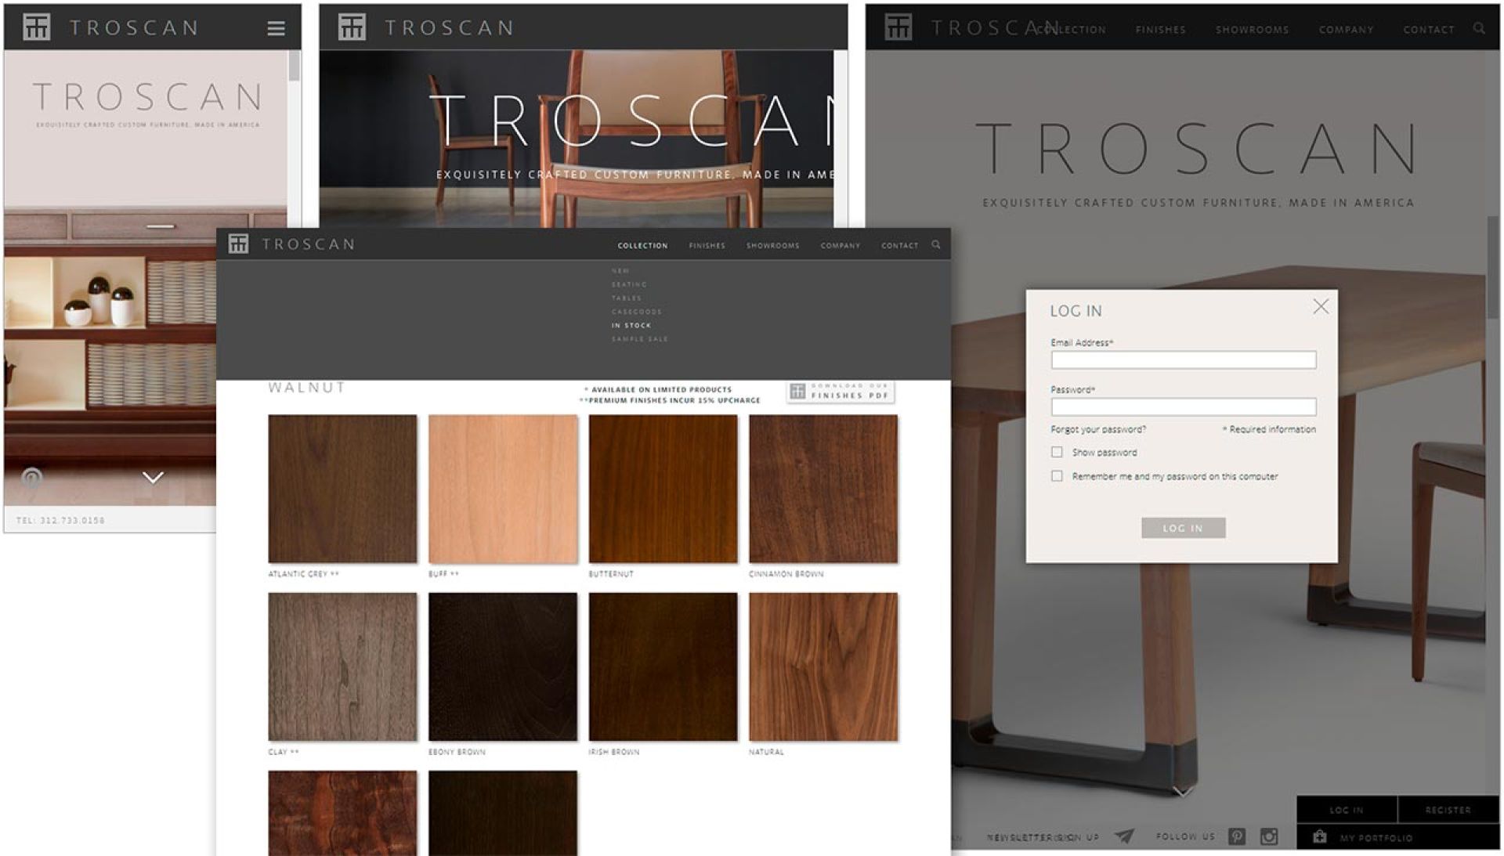This screenshot has width=1504, height=856.
Task: Open the Showrooms menu in finishes window
Action: tap(772, 246)
